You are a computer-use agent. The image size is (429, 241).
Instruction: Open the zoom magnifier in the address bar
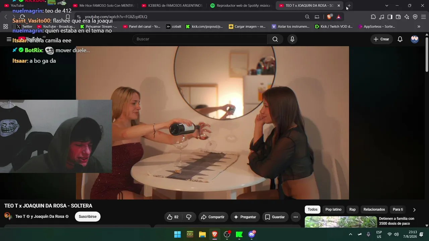307,17
